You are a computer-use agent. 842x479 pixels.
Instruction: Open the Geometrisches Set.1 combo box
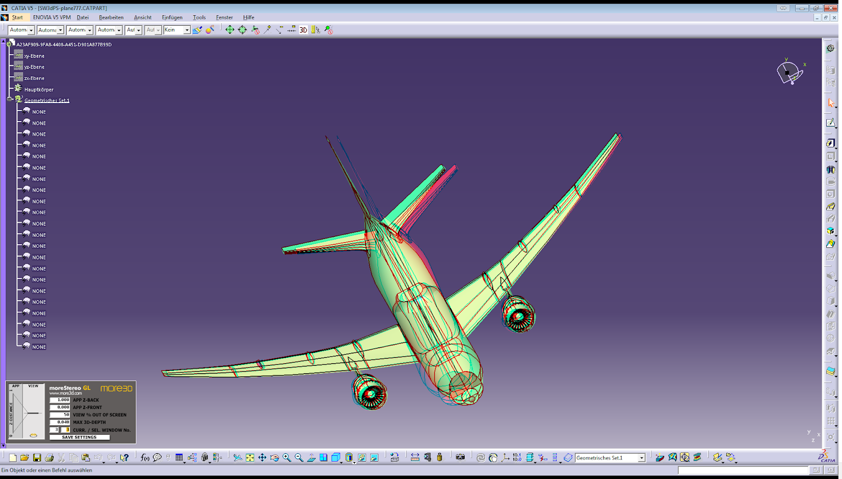click(x=641, y=457)
